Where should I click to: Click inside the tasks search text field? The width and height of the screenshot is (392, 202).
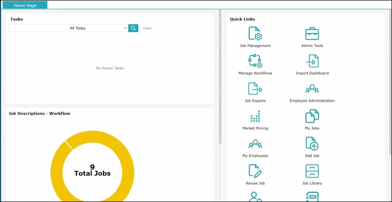38,28
